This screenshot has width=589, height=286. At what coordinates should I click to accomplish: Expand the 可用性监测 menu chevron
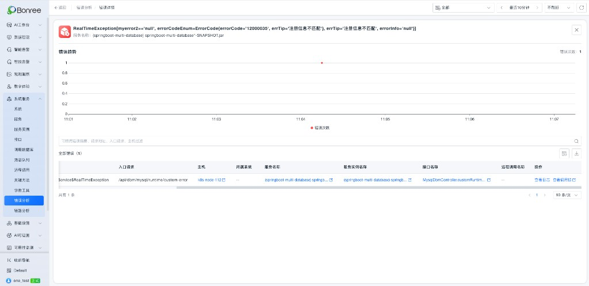pos(40,247)
